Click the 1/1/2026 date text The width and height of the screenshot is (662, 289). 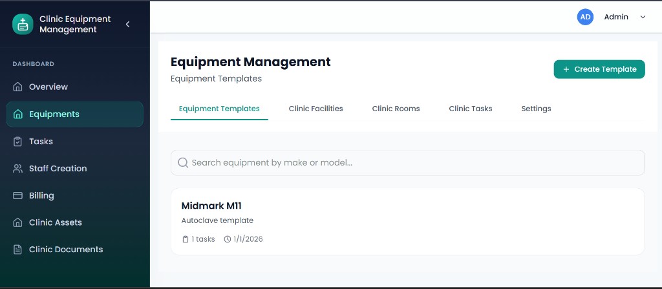point(248,239)
